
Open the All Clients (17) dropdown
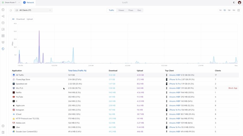coord(33,10)
